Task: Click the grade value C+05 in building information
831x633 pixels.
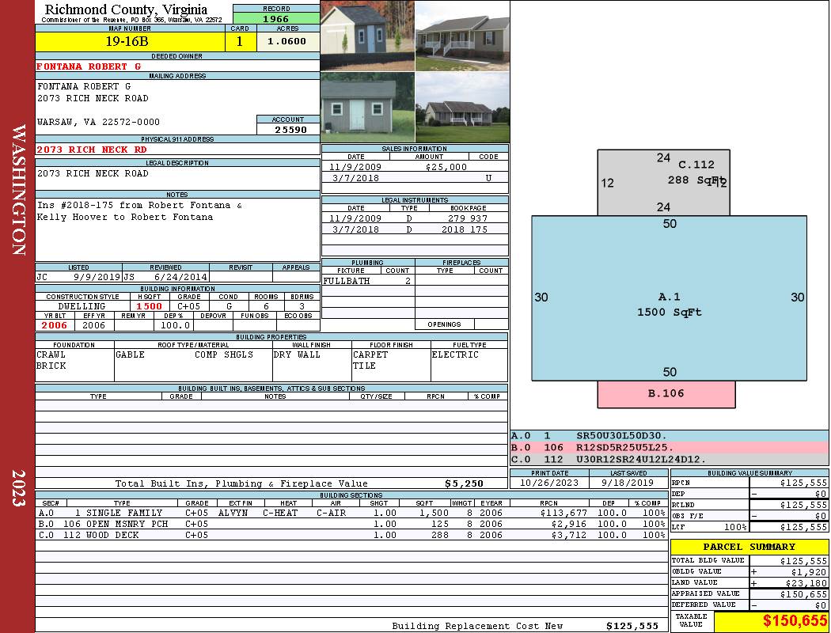Action: [x=188, y=306]
